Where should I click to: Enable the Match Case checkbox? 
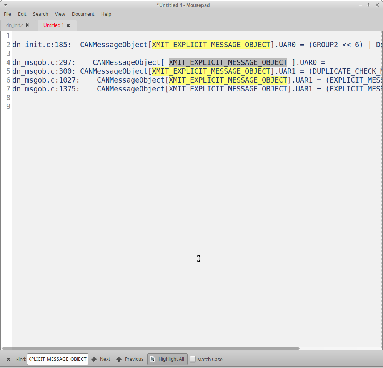point(193,359)
